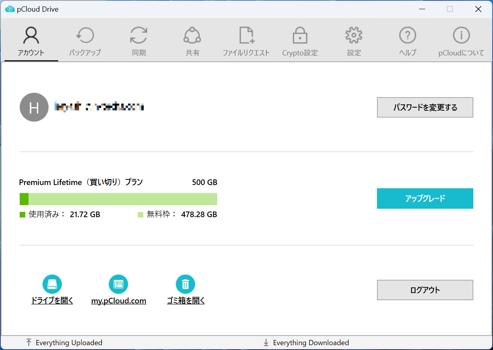The width and height of the screenshot is (493, 350).
Task: Click the 478.28 GB free value
Action: tap(199, 214)
